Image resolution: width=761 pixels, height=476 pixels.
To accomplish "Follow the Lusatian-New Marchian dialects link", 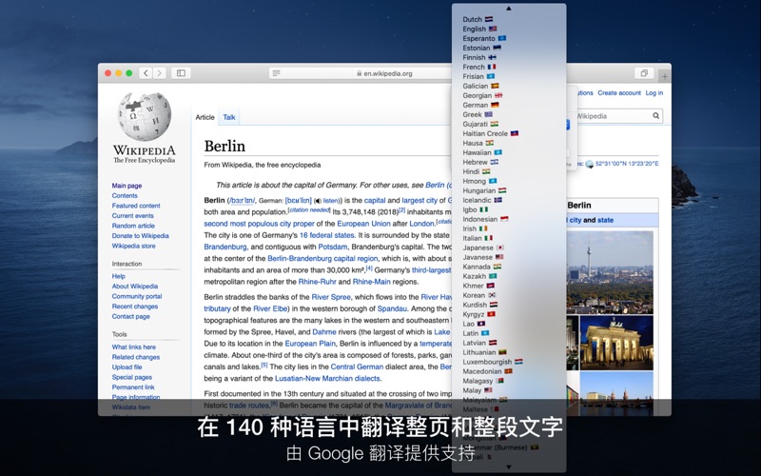I will (x=327, y=378).
